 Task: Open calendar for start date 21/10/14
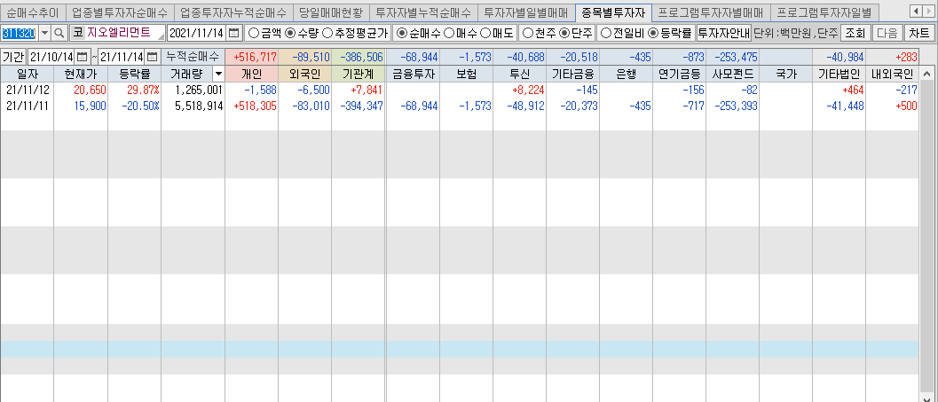click(82, 58)
